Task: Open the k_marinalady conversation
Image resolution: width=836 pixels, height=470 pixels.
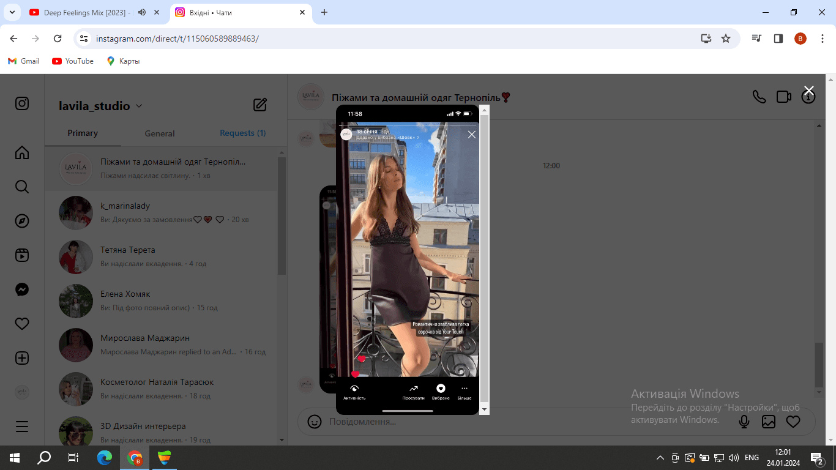Action: pyautogui.click(x=161, y=212)
